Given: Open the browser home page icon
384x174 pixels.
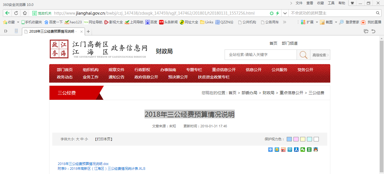Looking at the screenshot, I should pos(25,13).
